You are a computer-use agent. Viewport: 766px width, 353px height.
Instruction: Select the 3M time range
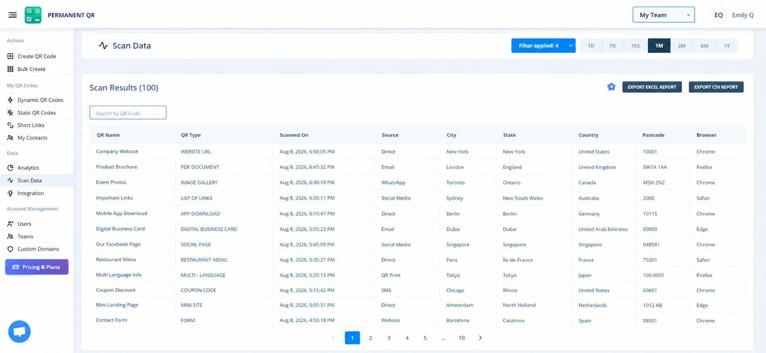(x=682, y=46)
